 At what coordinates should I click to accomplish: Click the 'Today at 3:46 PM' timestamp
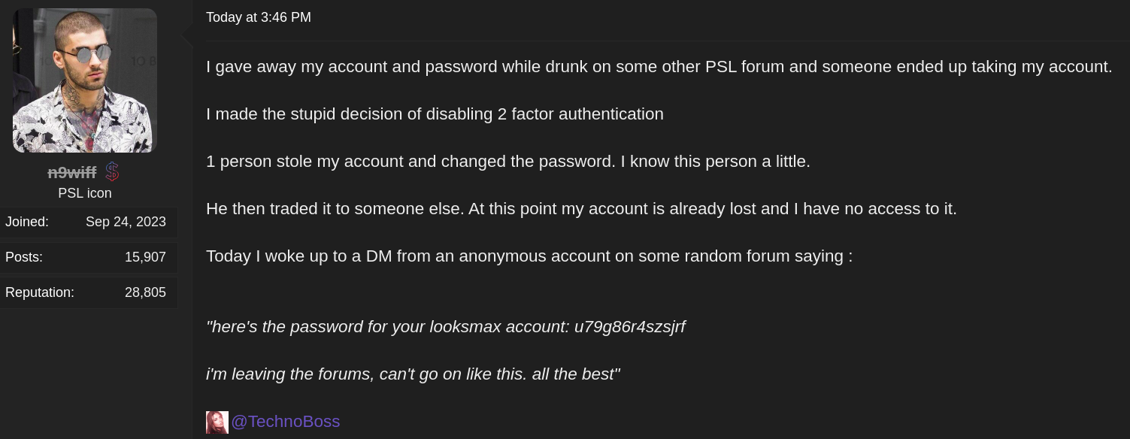pos(258,17)
